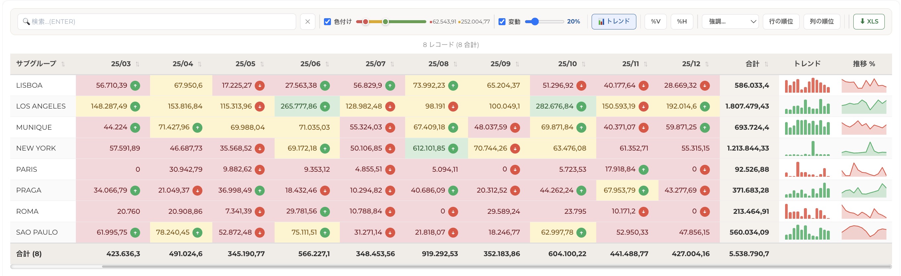Toggle the %V vertical percentage view

click(656, 22)
